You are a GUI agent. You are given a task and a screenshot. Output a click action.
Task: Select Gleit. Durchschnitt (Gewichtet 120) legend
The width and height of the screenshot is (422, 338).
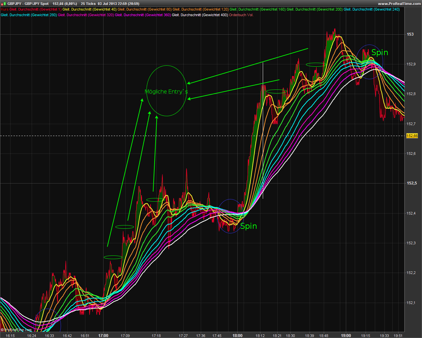tap(200, 9)
